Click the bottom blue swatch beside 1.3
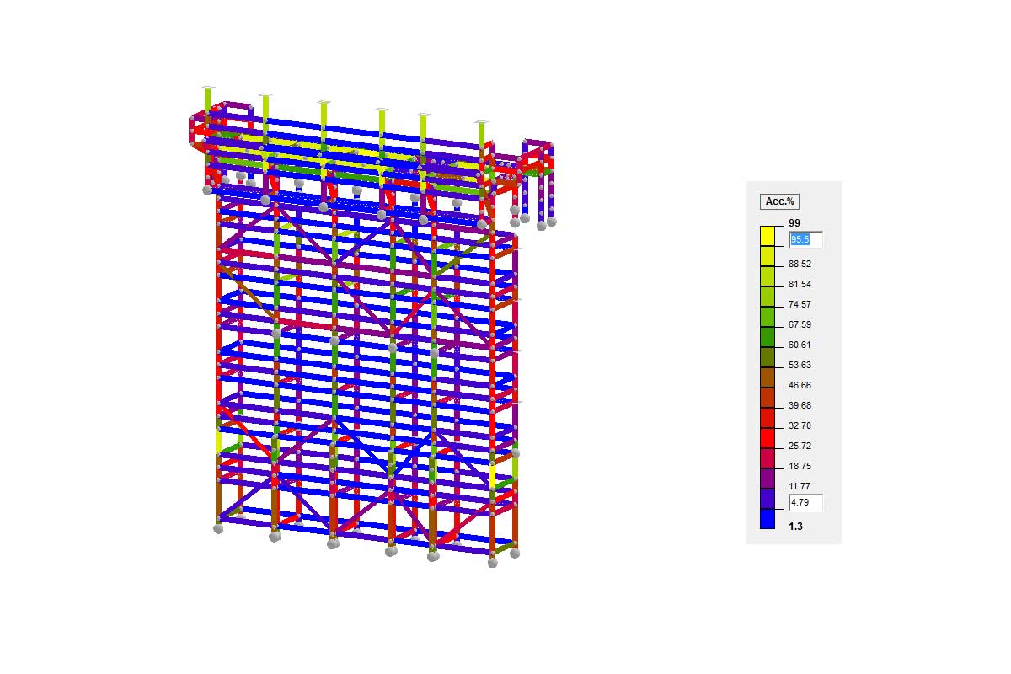 coord(768,518)
